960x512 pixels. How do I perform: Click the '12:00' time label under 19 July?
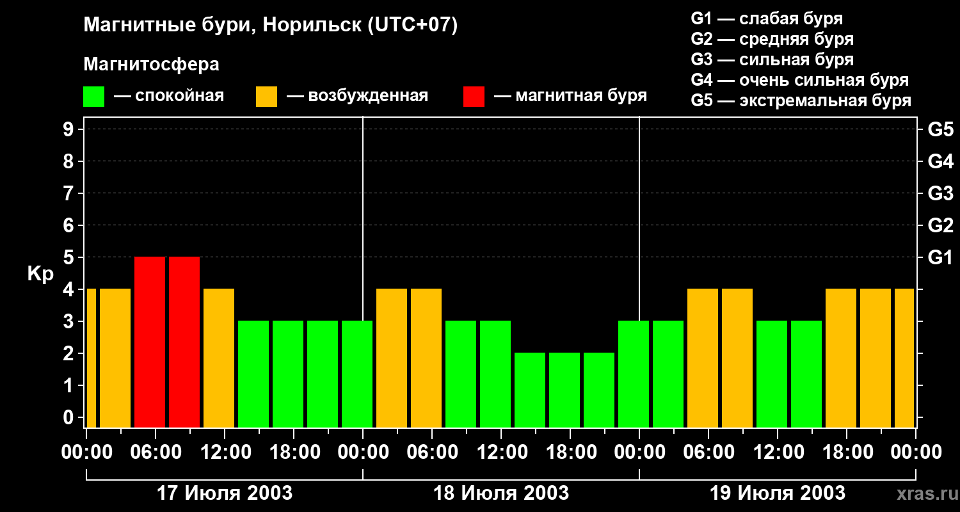point(778,452)
